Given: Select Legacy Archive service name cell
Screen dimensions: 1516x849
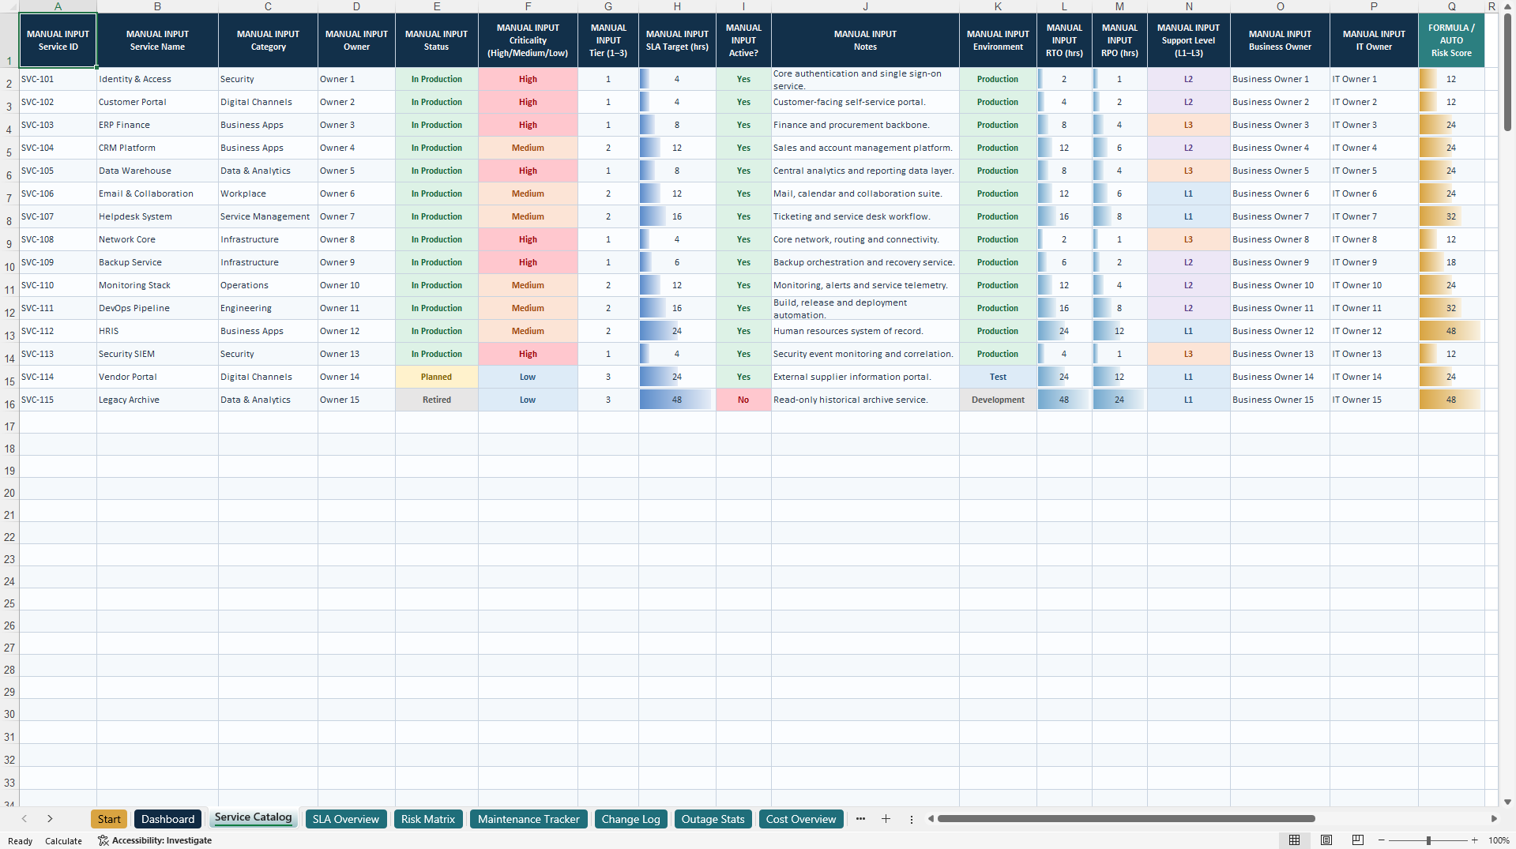Looking at the screenshot, I should pos(157,400).
